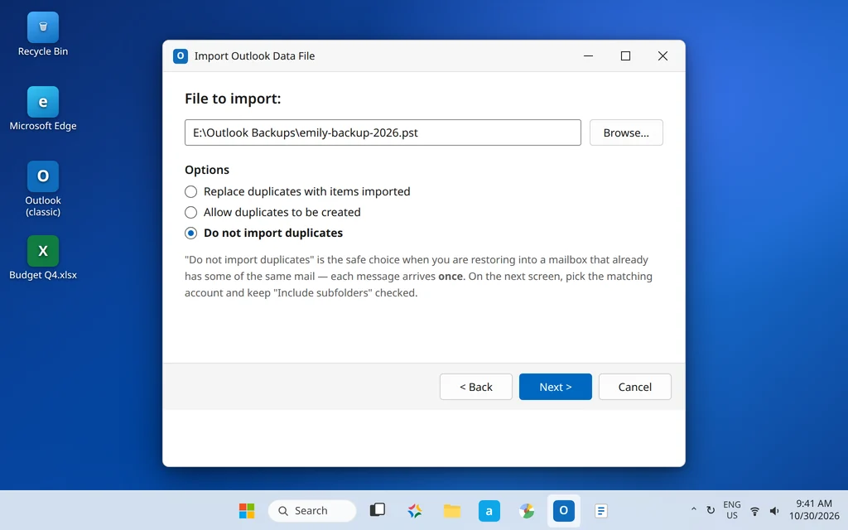The height and width of the screenshot is (530, 848).
Task: Click the taskbar Search box
Action: coord(312,510)
